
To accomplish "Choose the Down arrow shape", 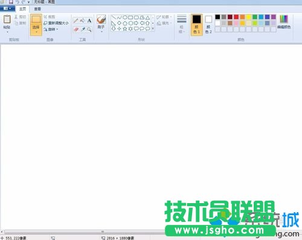I will tap(114, 29).
